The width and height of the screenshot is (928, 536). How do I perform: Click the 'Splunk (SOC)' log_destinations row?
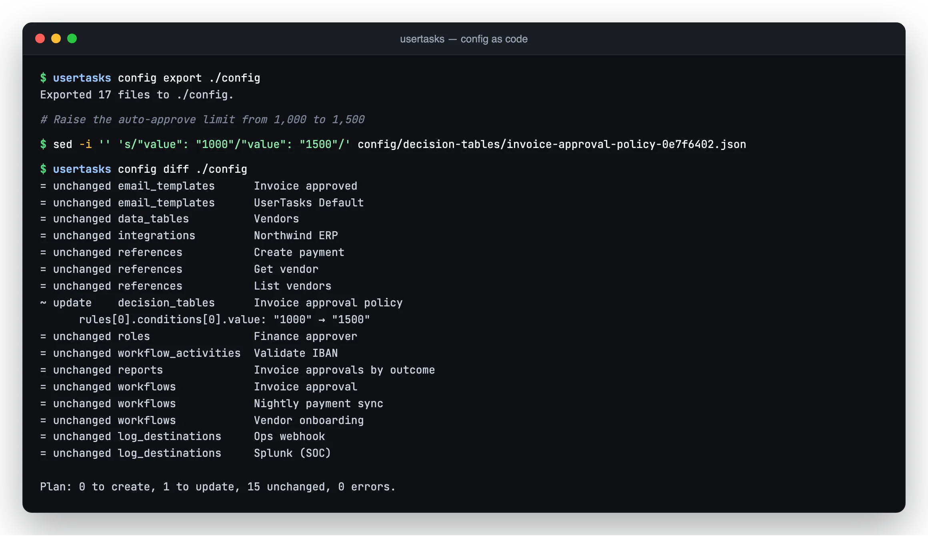[186, 453]
